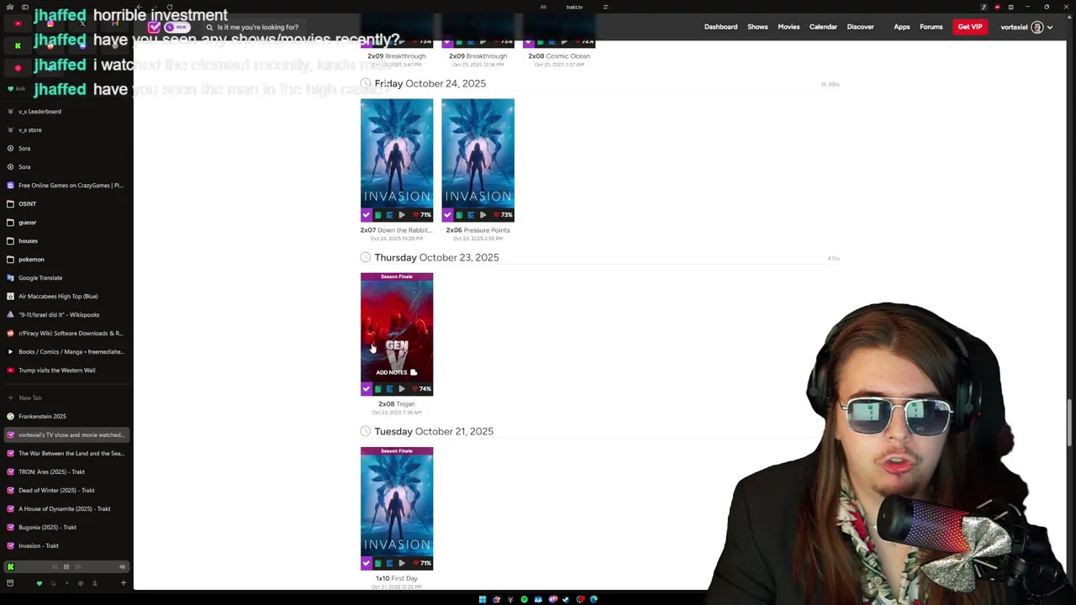1076x605 pixels.
Task: Switch to Invasion - Trakt tab
Action: [x=66, y=545]
